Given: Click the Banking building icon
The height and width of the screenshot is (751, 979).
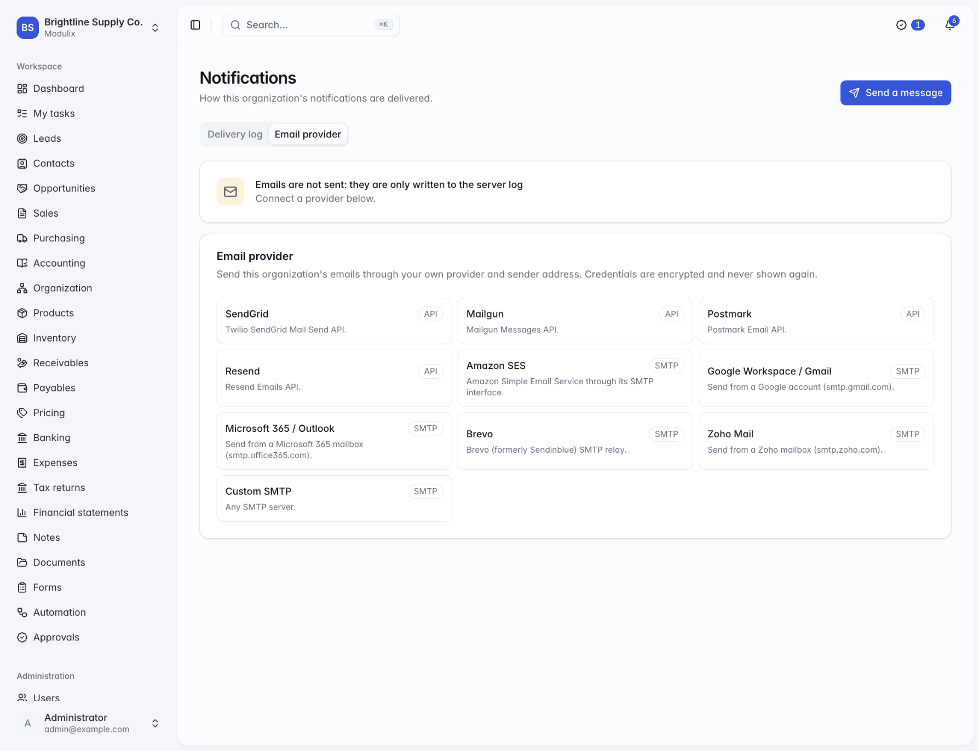Looking at the screenshot, I should [22, 437].
